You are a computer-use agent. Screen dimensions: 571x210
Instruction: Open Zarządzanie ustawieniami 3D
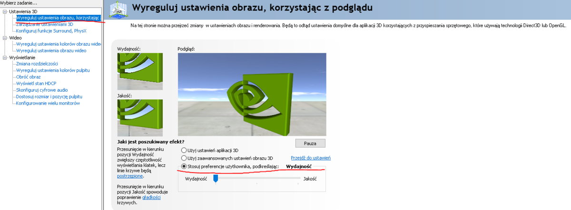[44, 24]
